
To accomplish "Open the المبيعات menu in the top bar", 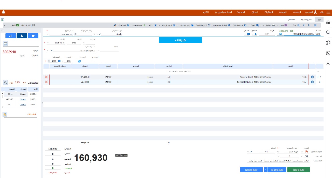I will [283, 12].
